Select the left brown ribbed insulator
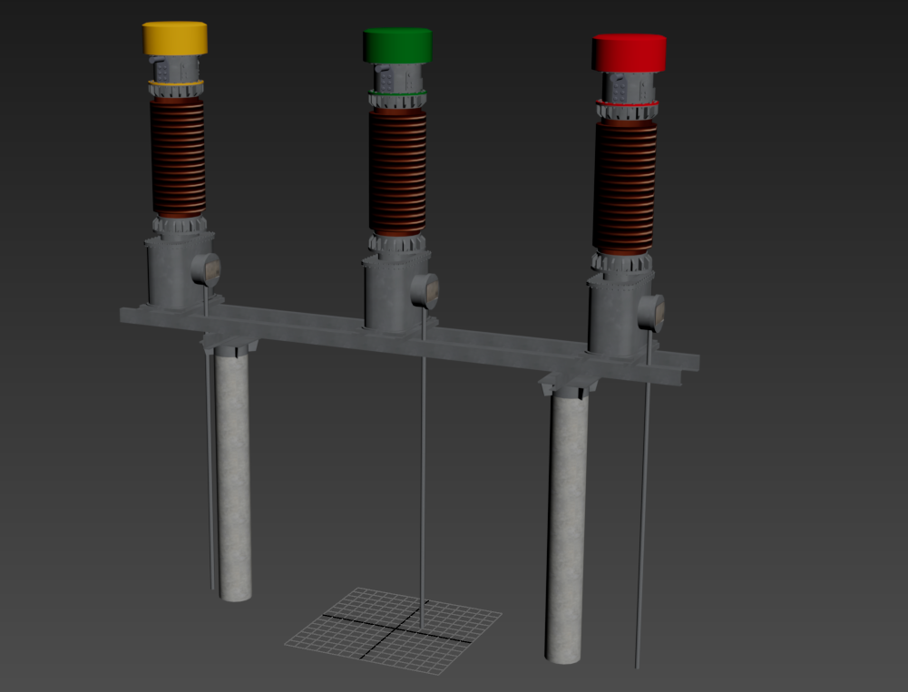 point(177,157)
